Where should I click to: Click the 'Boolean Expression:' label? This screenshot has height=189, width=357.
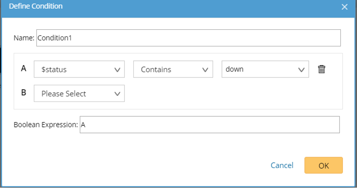(46, 125)
